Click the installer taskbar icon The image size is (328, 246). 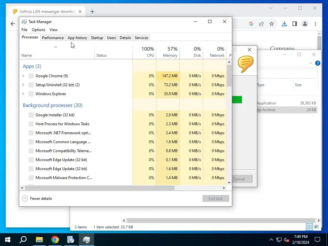pos(71,240)
